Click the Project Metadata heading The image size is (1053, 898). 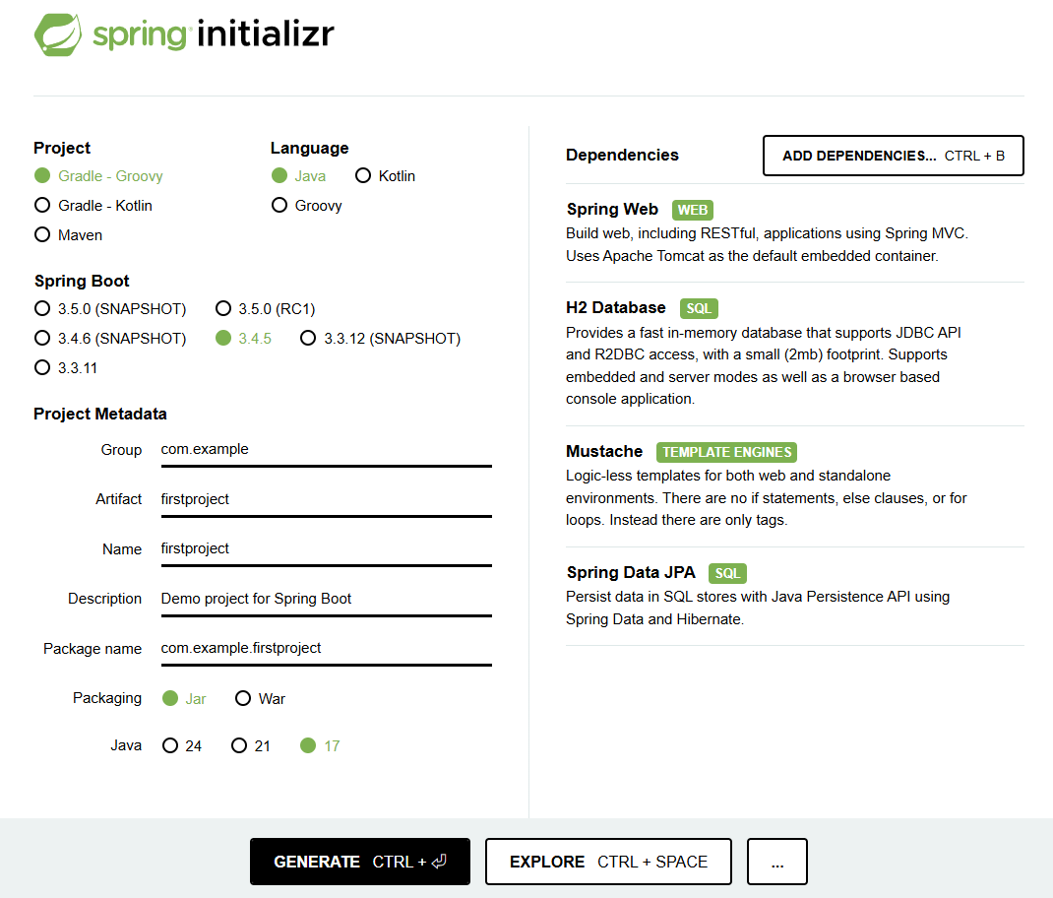tap(100, 415)
